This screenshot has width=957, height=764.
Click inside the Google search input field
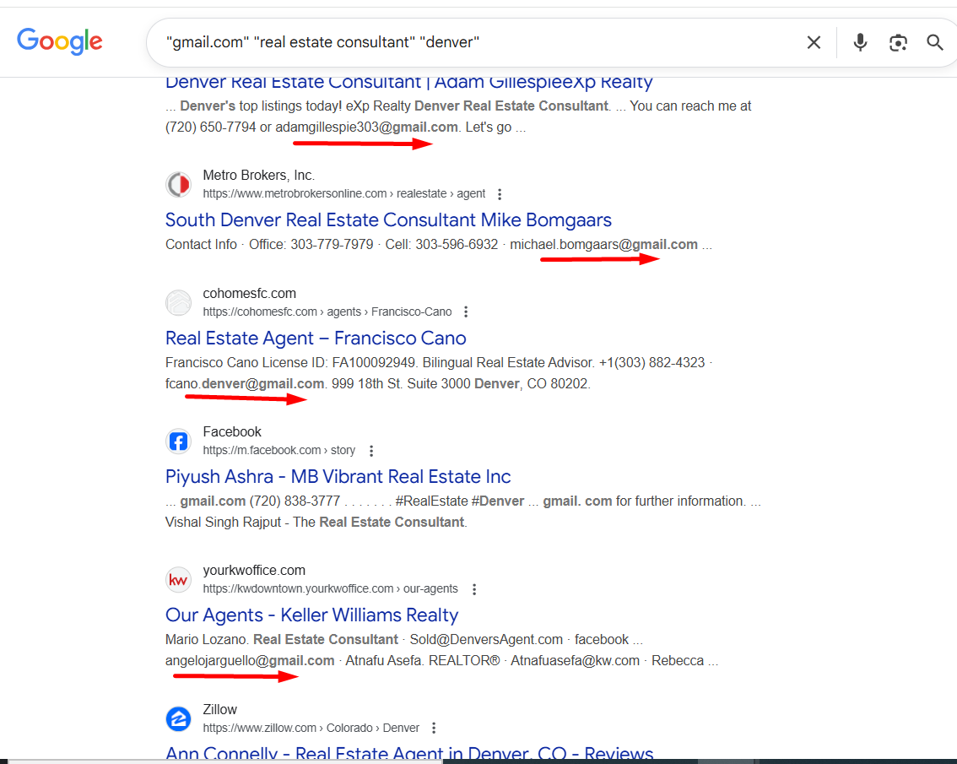[x=464, y=42]
